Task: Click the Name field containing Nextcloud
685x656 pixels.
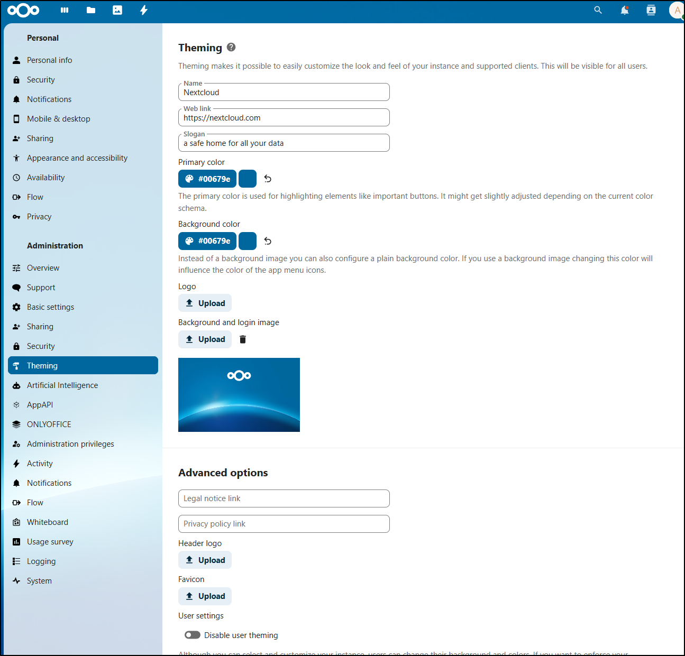Action: click(x=284, y=92)
